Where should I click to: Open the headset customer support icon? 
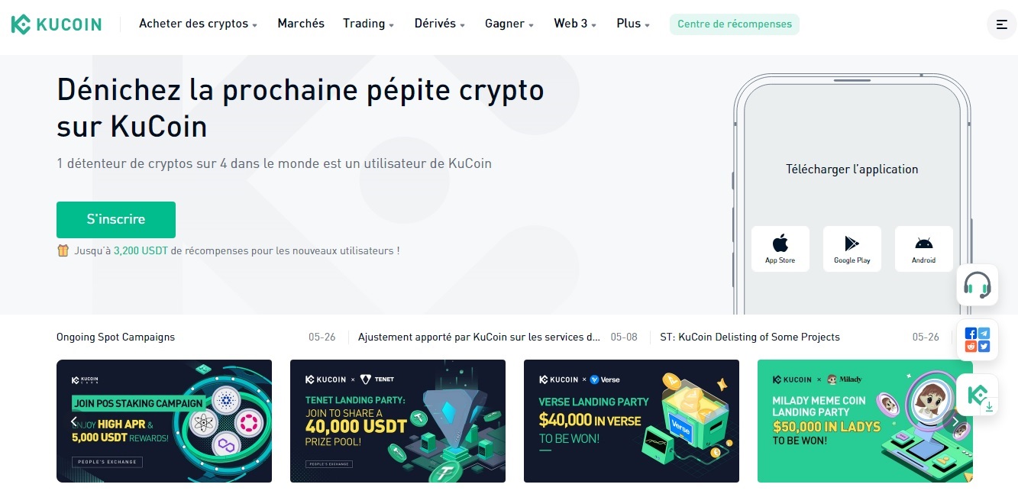978,286
